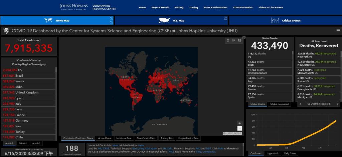Select the Global Deaths tab
342x157 pixels.
[x=258, y=104]
